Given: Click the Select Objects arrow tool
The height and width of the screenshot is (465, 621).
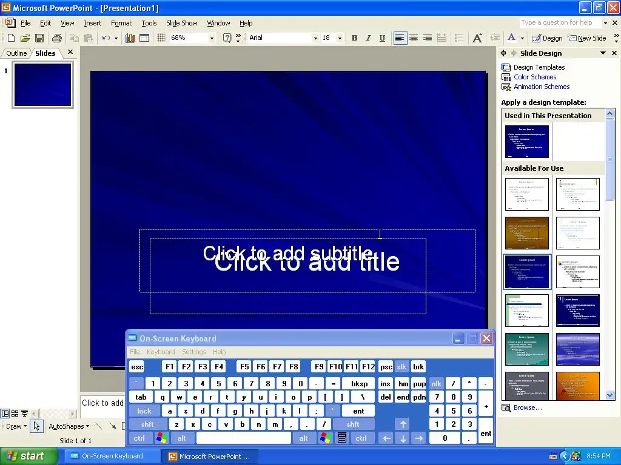Looking at the screenshot, I should tap(36, 426).
